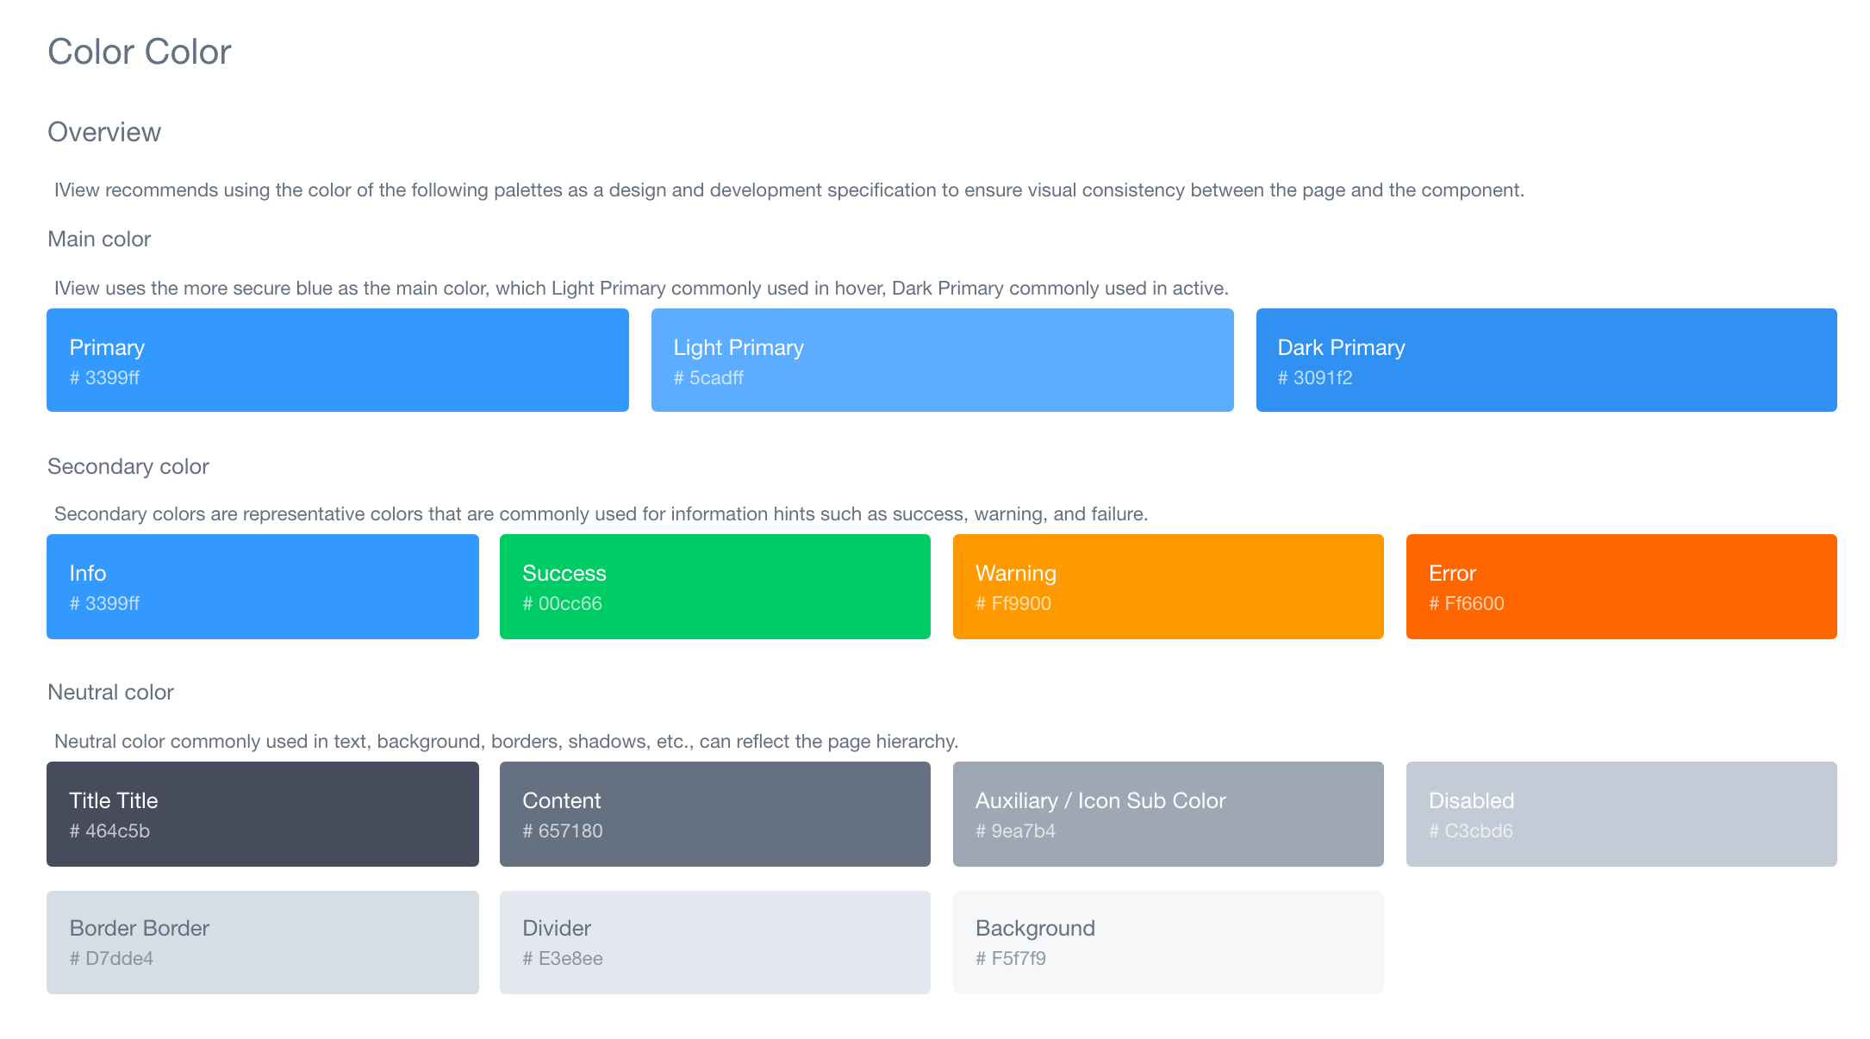The width and height of the screenshot is (1870, 1039).
Task: Select the Info color swatch
Action: point(262,587)
